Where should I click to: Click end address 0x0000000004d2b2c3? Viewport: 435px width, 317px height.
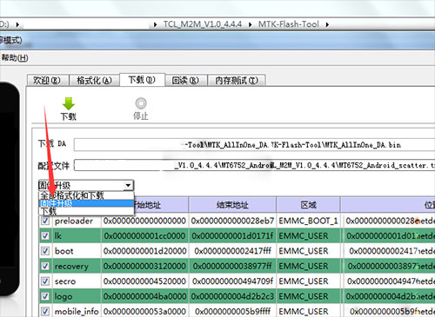coord(232,296)
